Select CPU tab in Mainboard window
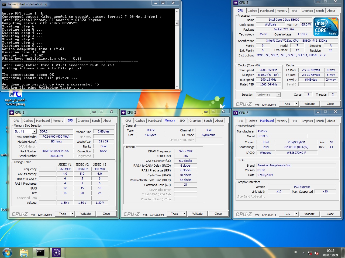This screenshot has width=345, height=258. [x=240, y=121]
